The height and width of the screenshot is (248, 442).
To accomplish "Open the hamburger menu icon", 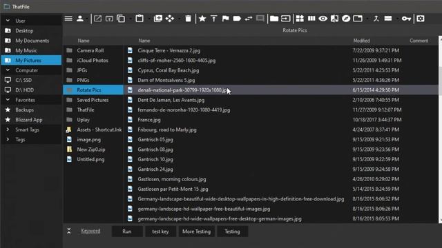I will 68,19.
